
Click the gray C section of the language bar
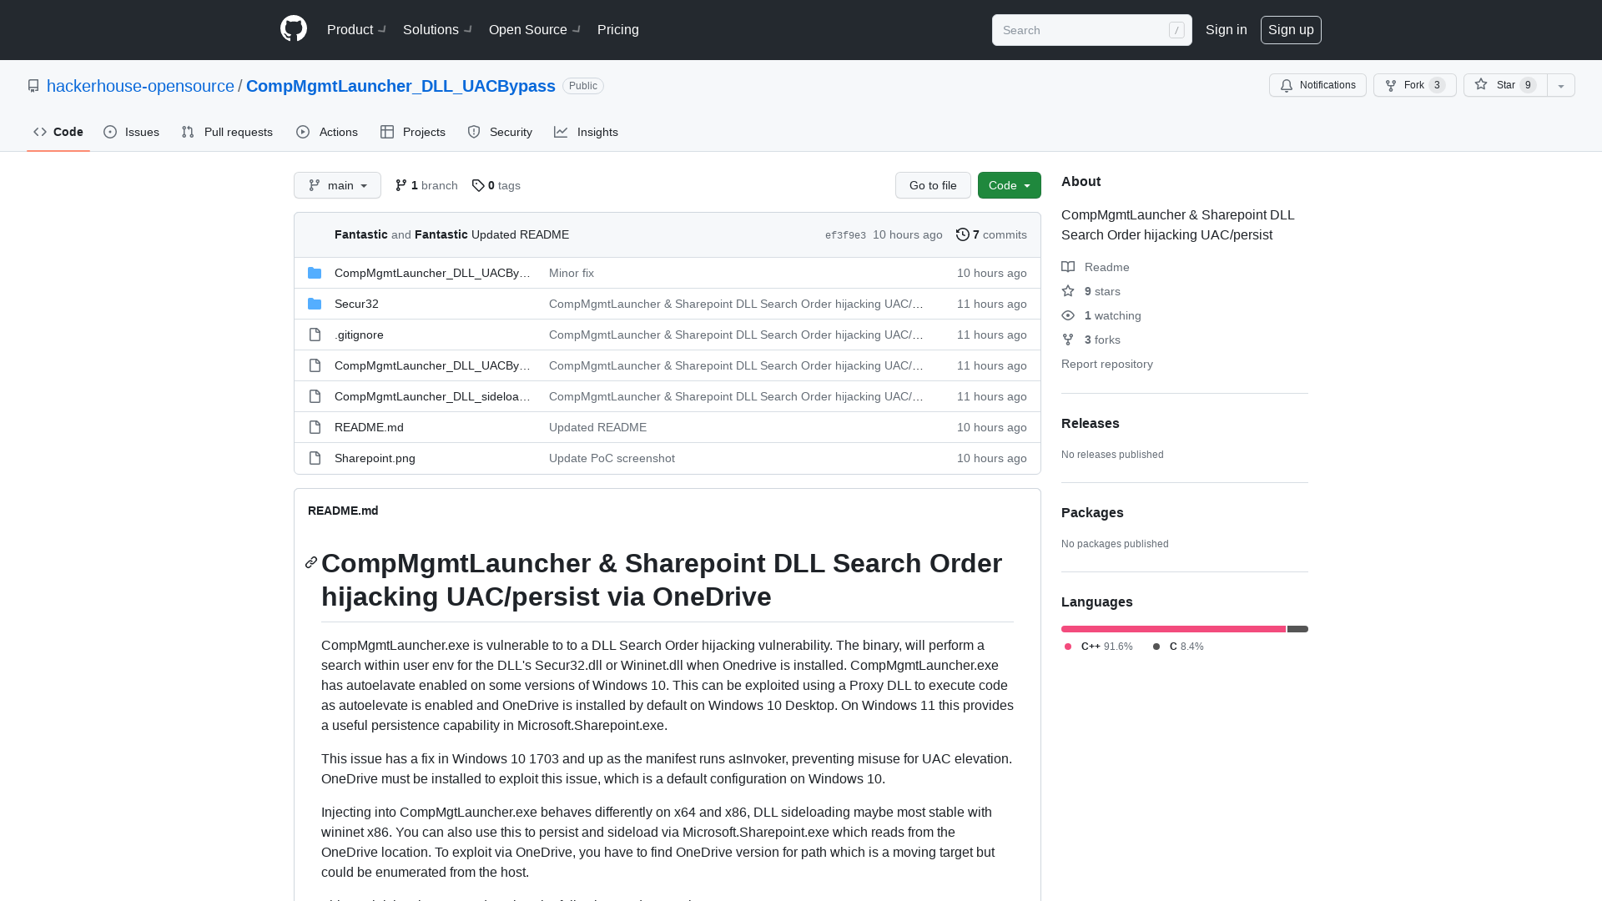coord(1297,629)
